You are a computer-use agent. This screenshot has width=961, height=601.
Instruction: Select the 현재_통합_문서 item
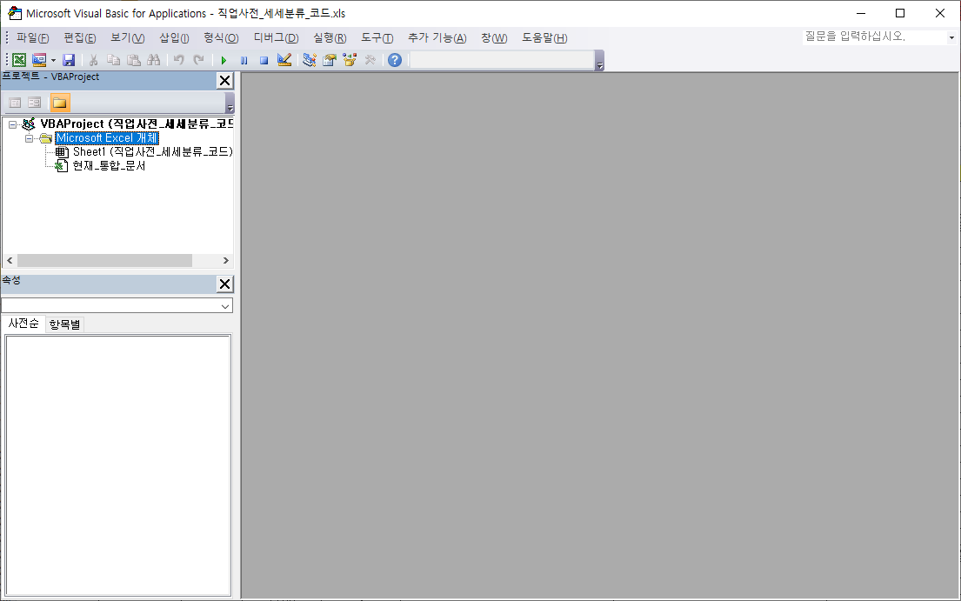(x=109, y=166)
